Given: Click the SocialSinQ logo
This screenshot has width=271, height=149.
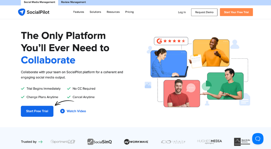Looking at the screenshot, I should point(99,142).
